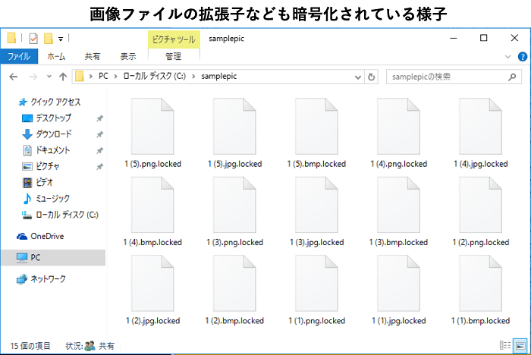Open the 共有 ribbon tab

point(92,56)
